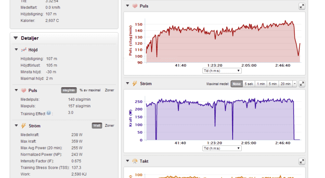Open the Tid (h:m:s) dropdown under Ström chart
325x178 pixels.
coord(222,148)
